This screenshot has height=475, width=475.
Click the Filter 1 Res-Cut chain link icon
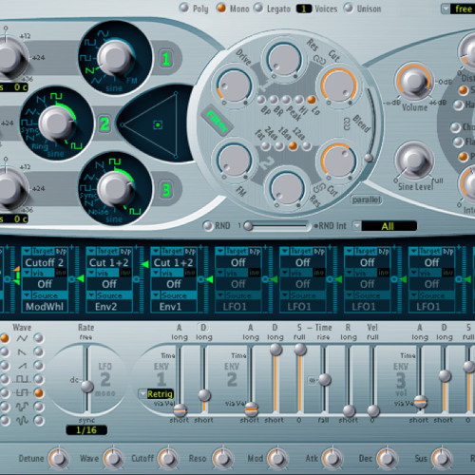click(319, 59)
